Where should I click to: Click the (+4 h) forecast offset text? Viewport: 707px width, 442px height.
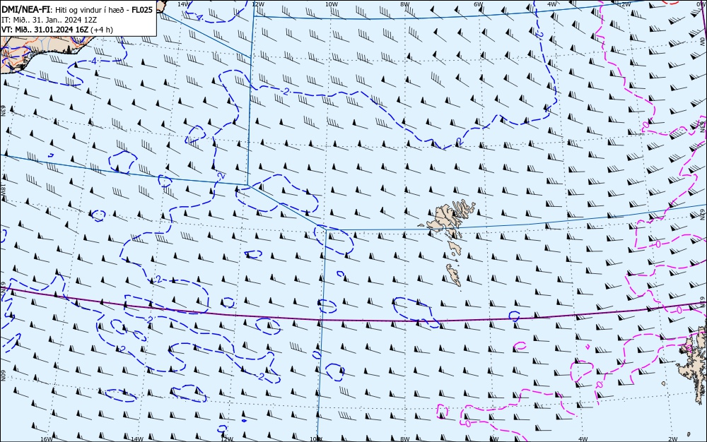pyautogui.click(x=101, y=30)
